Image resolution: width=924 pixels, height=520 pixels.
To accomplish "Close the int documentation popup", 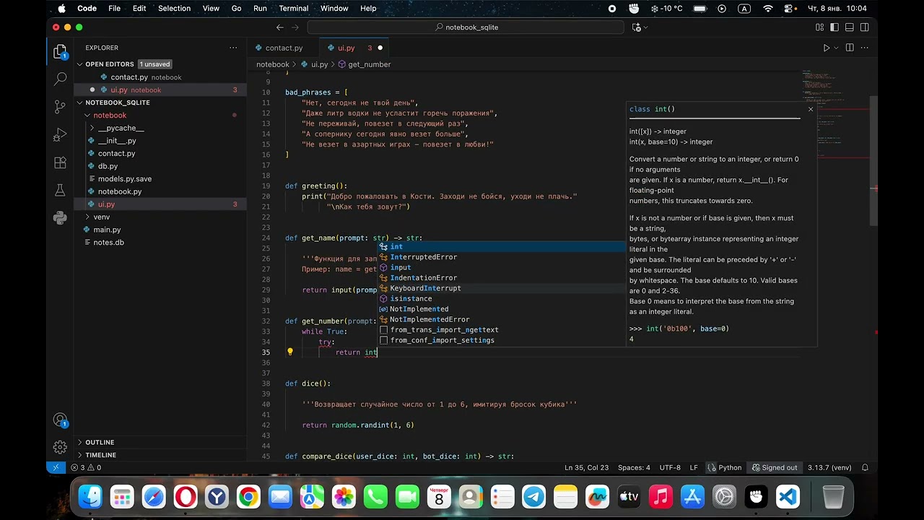I will (x=810, y=109).
